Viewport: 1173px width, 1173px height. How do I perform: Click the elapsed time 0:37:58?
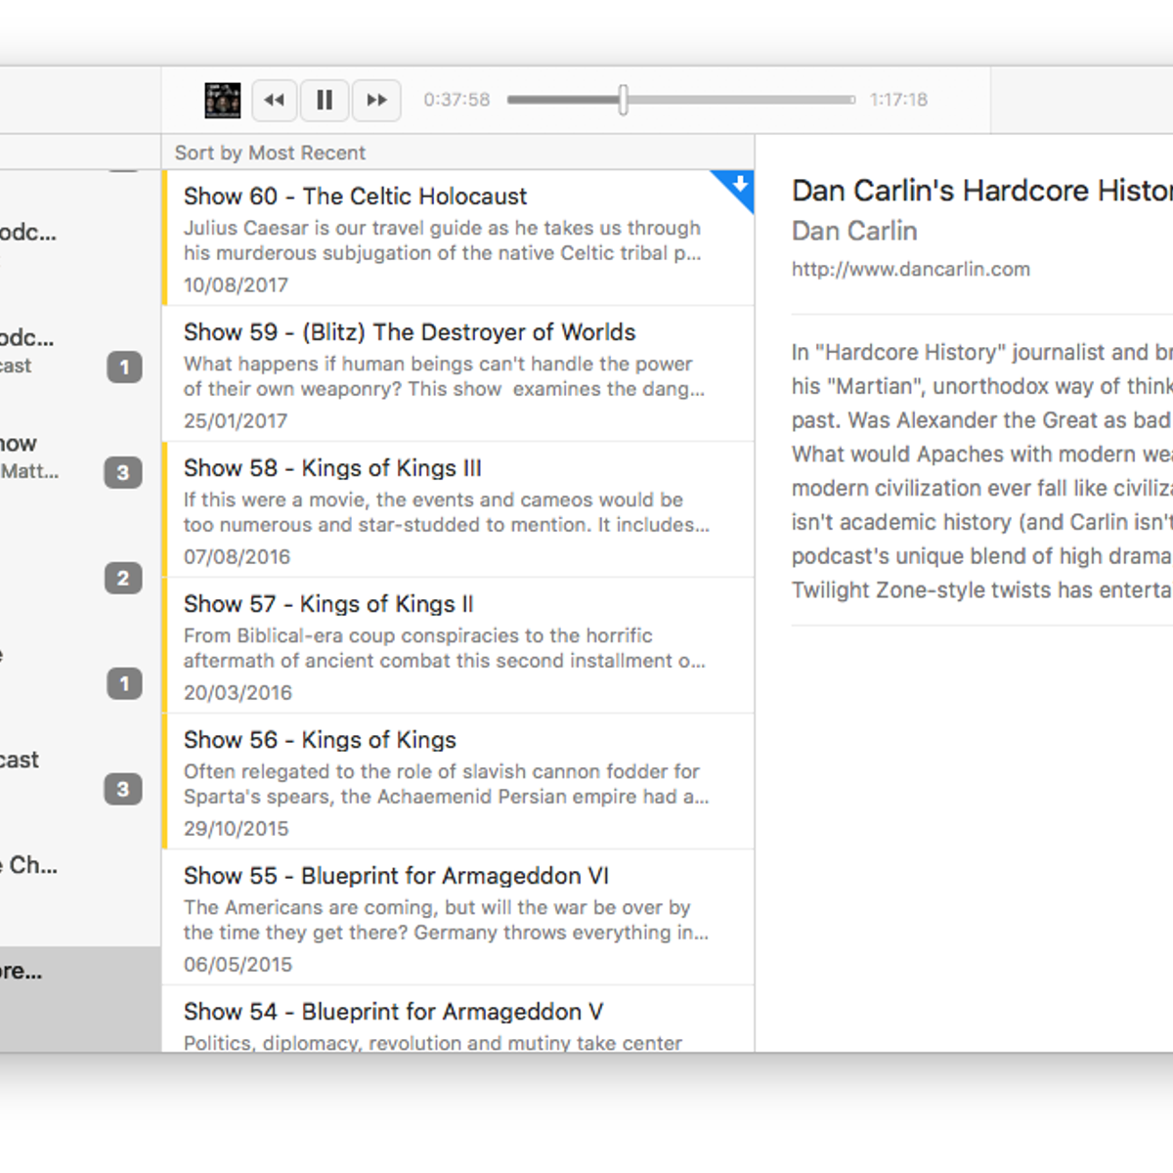click(x=456, y=100)
